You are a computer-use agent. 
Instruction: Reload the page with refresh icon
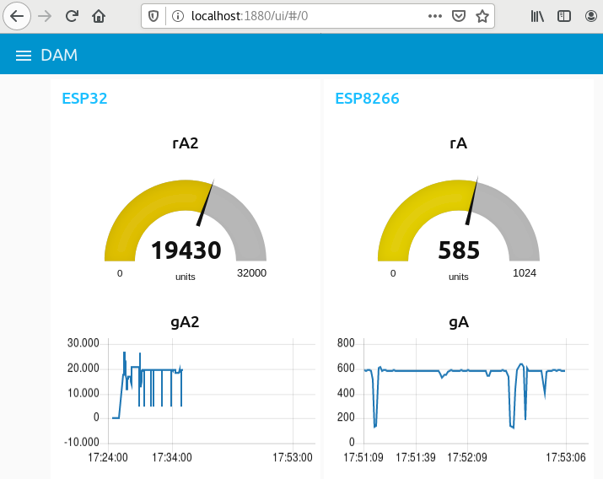pyautogui.click(x=72, y=16)
